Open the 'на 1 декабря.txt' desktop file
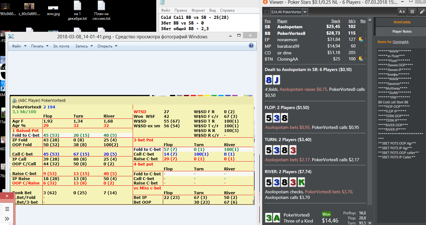The height and width of the screenshot is (225, 426). (77, 10)
